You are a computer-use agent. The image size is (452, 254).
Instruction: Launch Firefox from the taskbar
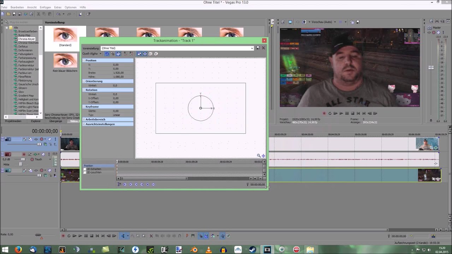click(x=18, y=250)
